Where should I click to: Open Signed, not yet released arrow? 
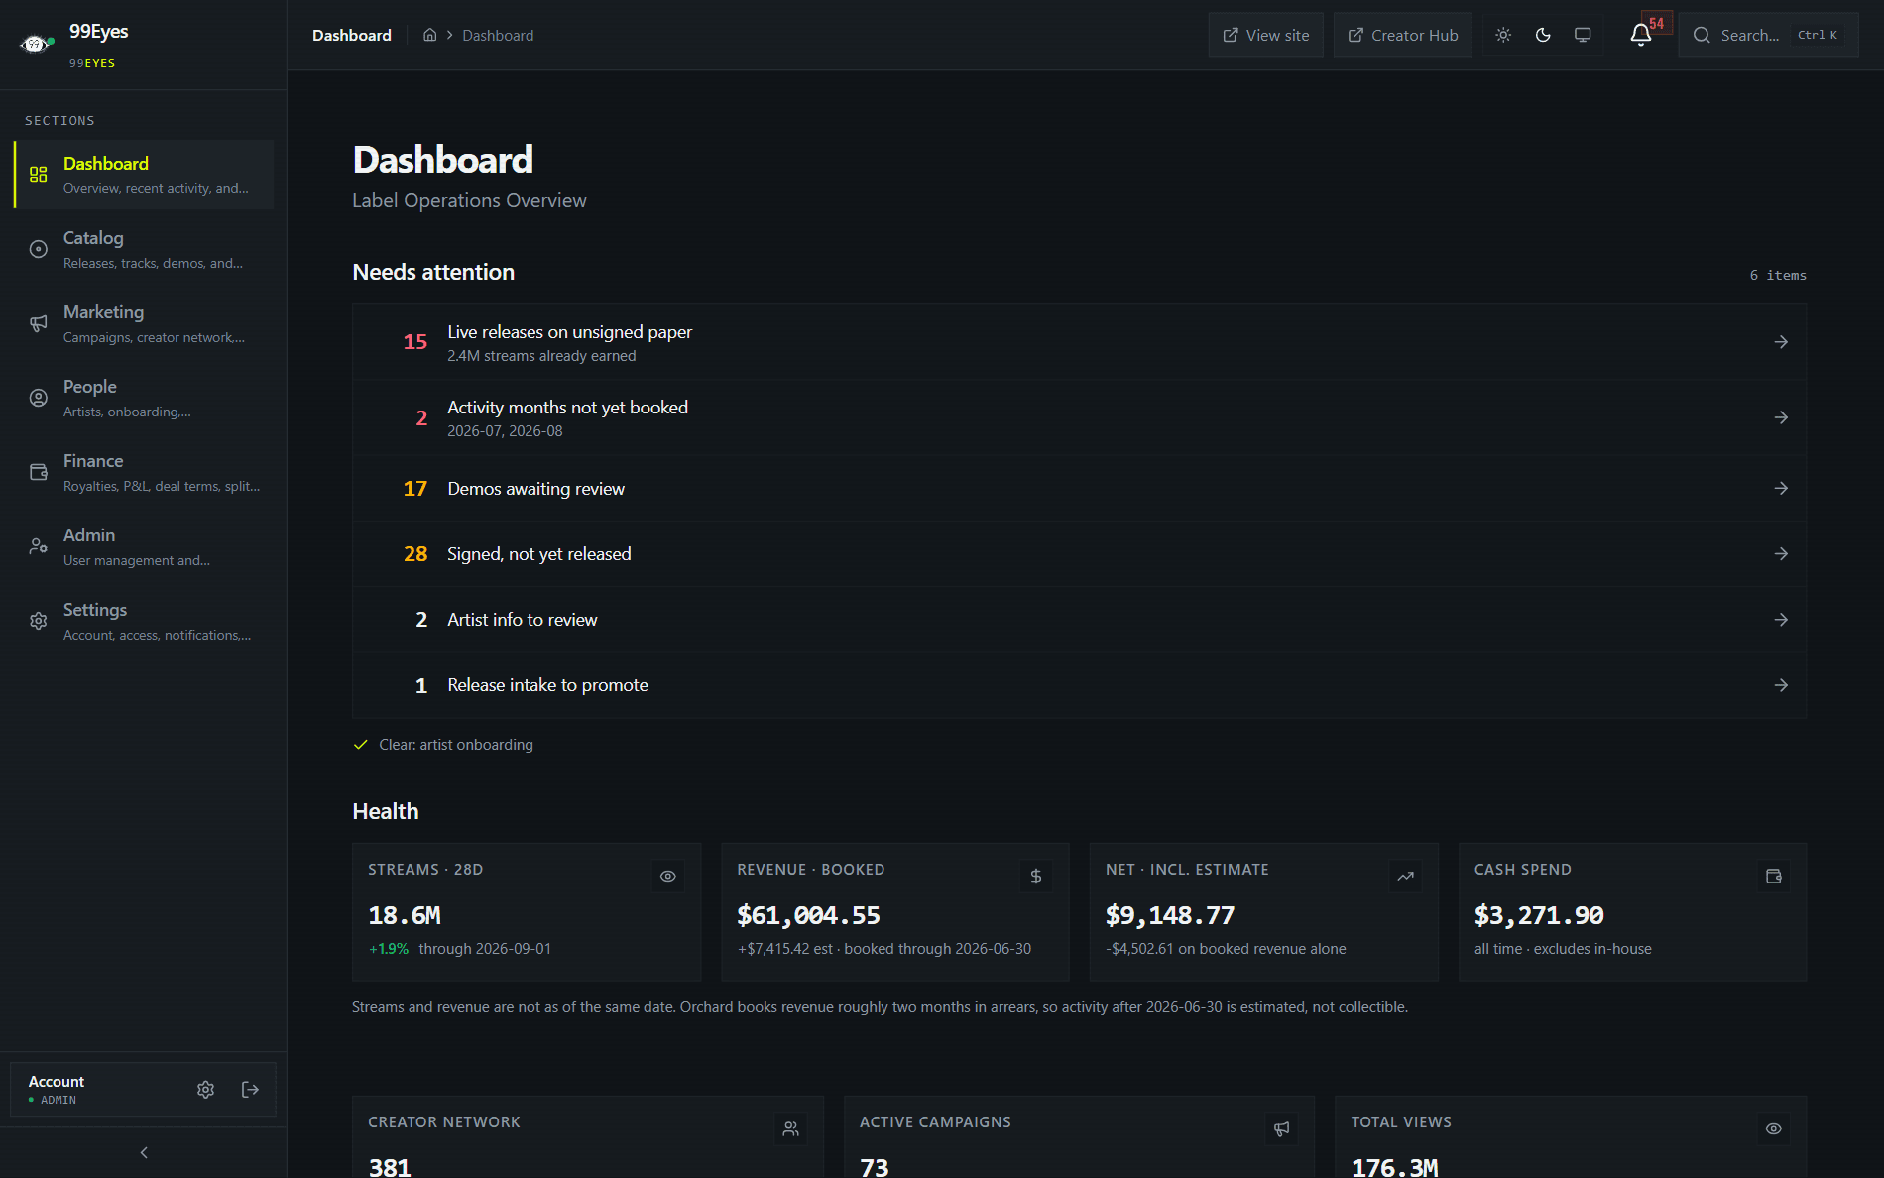click(1781, 553)
